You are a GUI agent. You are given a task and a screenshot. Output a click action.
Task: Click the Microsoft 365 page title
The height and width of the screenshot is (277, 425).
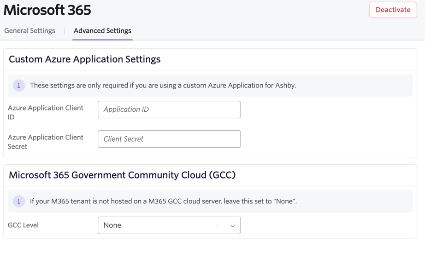coord(47,10)
